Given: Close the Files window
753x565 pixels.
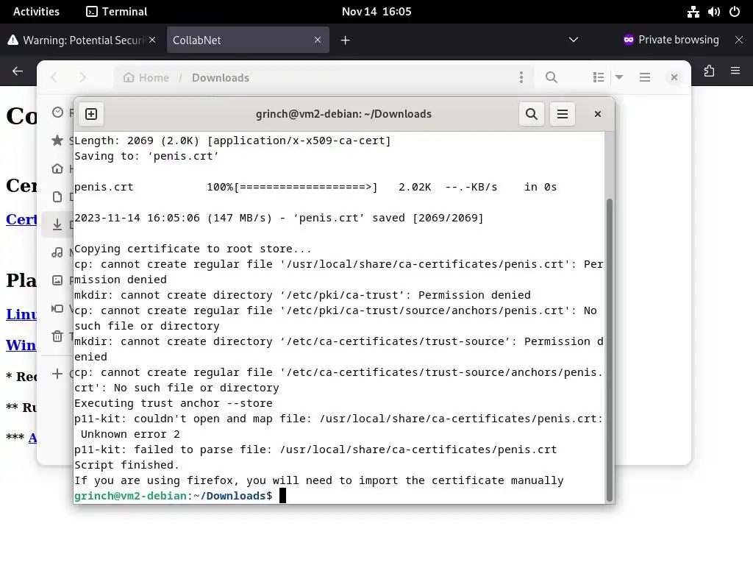Looking at the screenshot, I should (674, 77).
